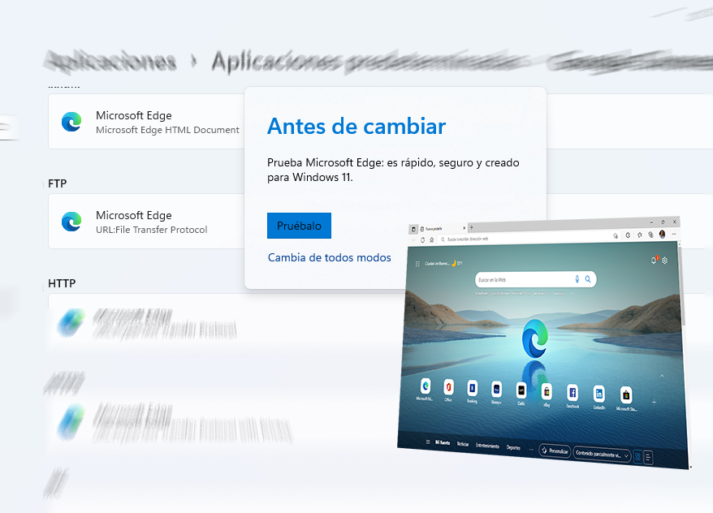Open the Facebook quick link tile
Viewport: 713px width, 513px height.
pyautogui.click(x=573, y=392)
